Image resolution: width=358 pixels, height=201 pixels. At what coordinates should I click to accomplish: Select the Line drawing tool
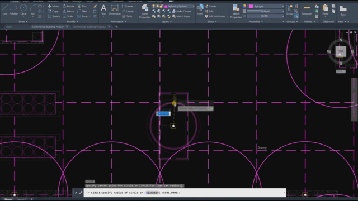(5, 9)
